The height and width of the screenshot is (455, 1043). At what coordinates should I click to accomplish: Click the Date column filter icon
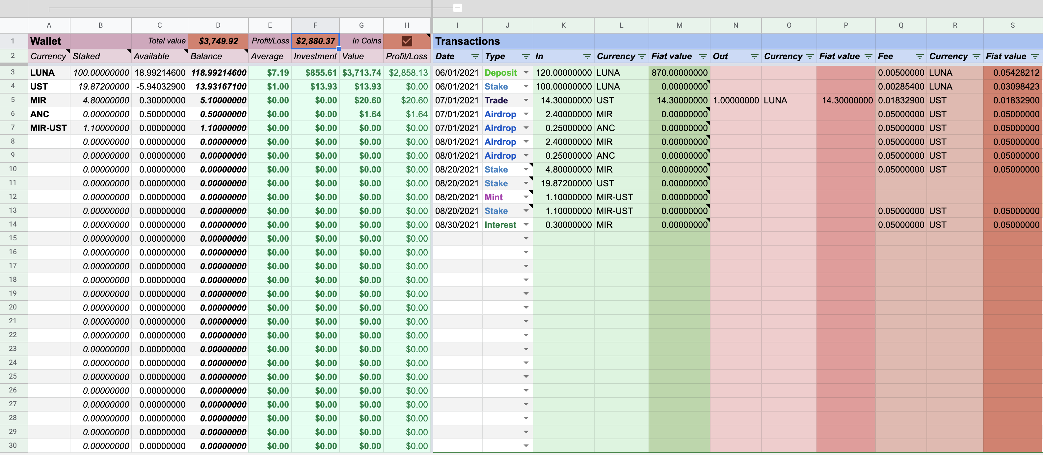pos(475,56)
